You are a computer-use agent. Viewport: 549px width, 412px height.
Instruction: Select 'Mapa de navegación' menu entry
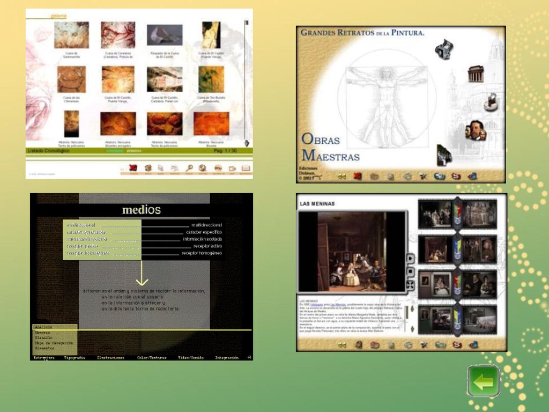coord(54,343)
